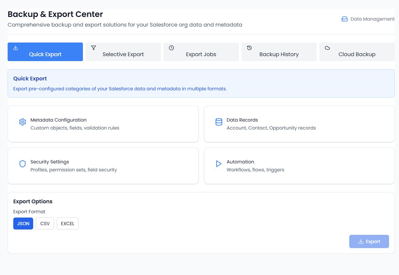Screen dimensions: 399x275
Task: Click the history icon on Backup History
Action: [249, 48]
